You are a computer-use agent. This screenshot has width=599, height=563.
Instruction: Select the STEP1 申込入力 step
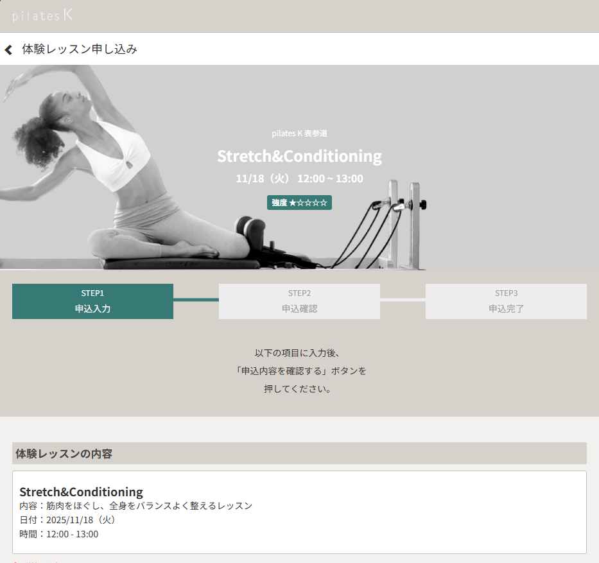[x=92, y=301]
